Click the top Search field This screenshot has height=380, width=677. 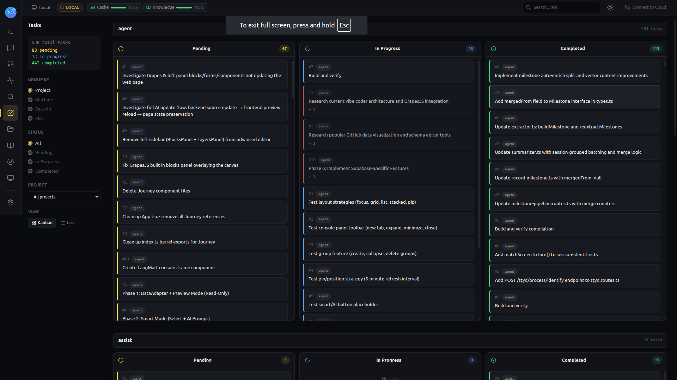point(561,7)
